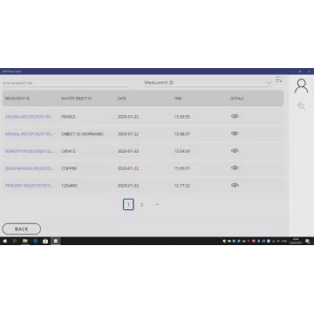The height and width of the screenshot is (314, 314).
Task: Launch Edge browser from the taskbar
Action: pyautogui.click(x=36, y=241)
